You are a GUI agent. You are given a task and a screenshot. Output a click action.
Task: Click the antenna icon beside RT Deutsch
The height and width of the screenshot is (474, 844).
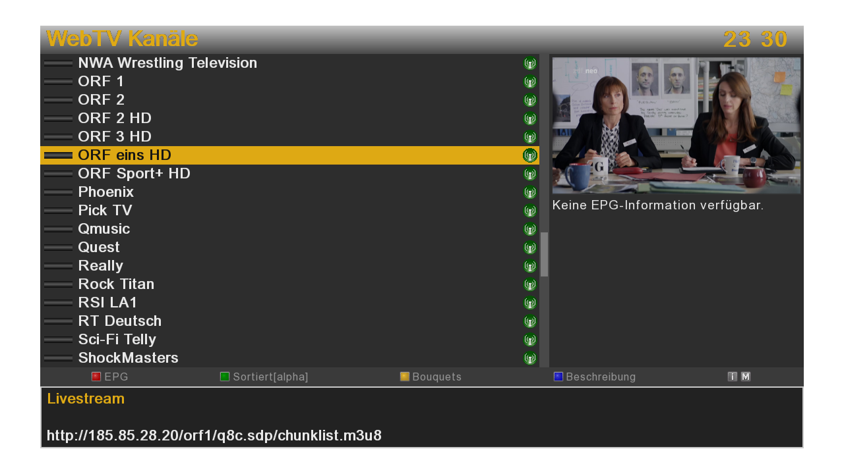529,322
